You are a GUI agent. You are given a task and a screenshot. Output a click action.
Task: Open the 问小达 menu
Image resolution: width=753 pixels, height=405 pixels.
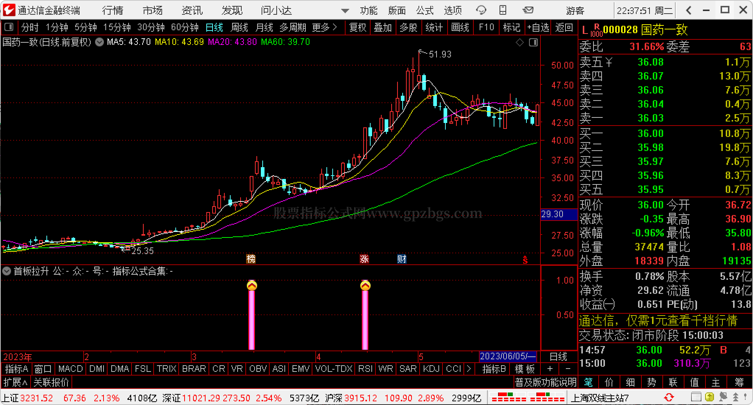[276, 10]
